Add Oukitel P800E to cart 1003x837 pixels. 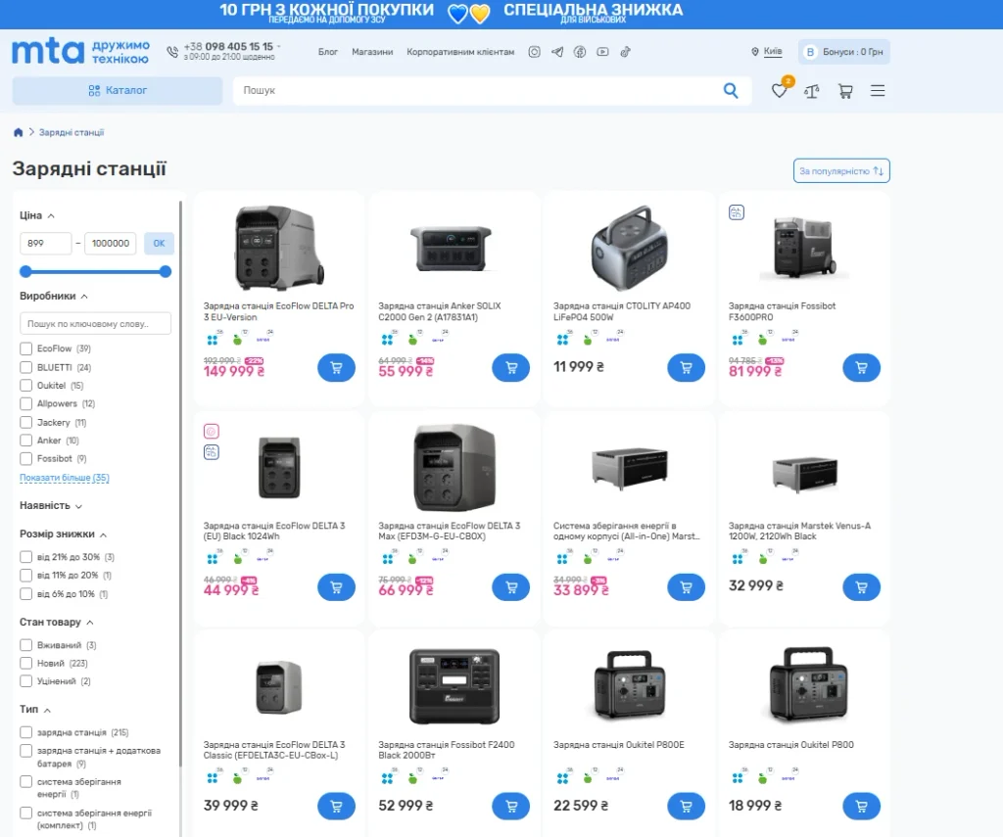coord(687,807)
